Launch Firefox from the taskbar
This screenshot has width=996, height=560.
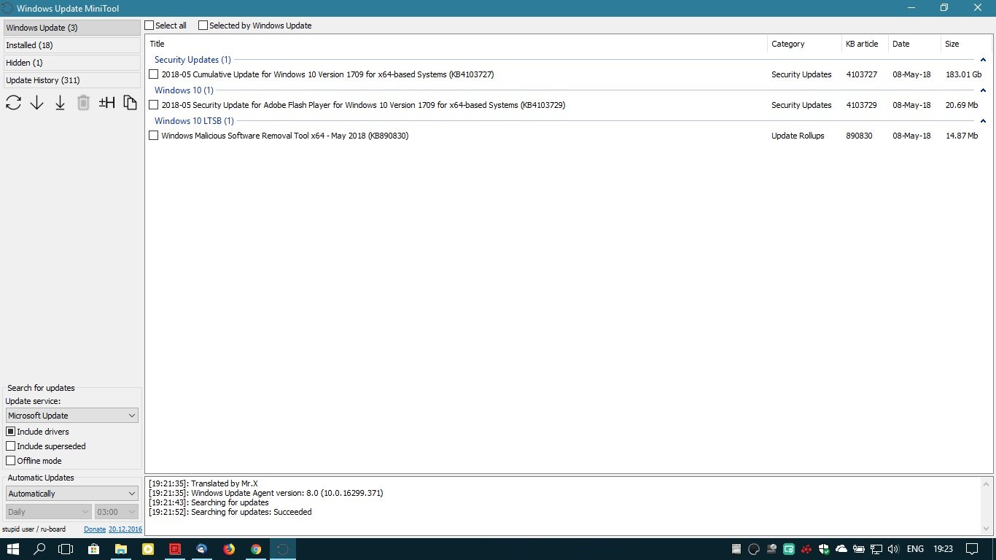229,549
